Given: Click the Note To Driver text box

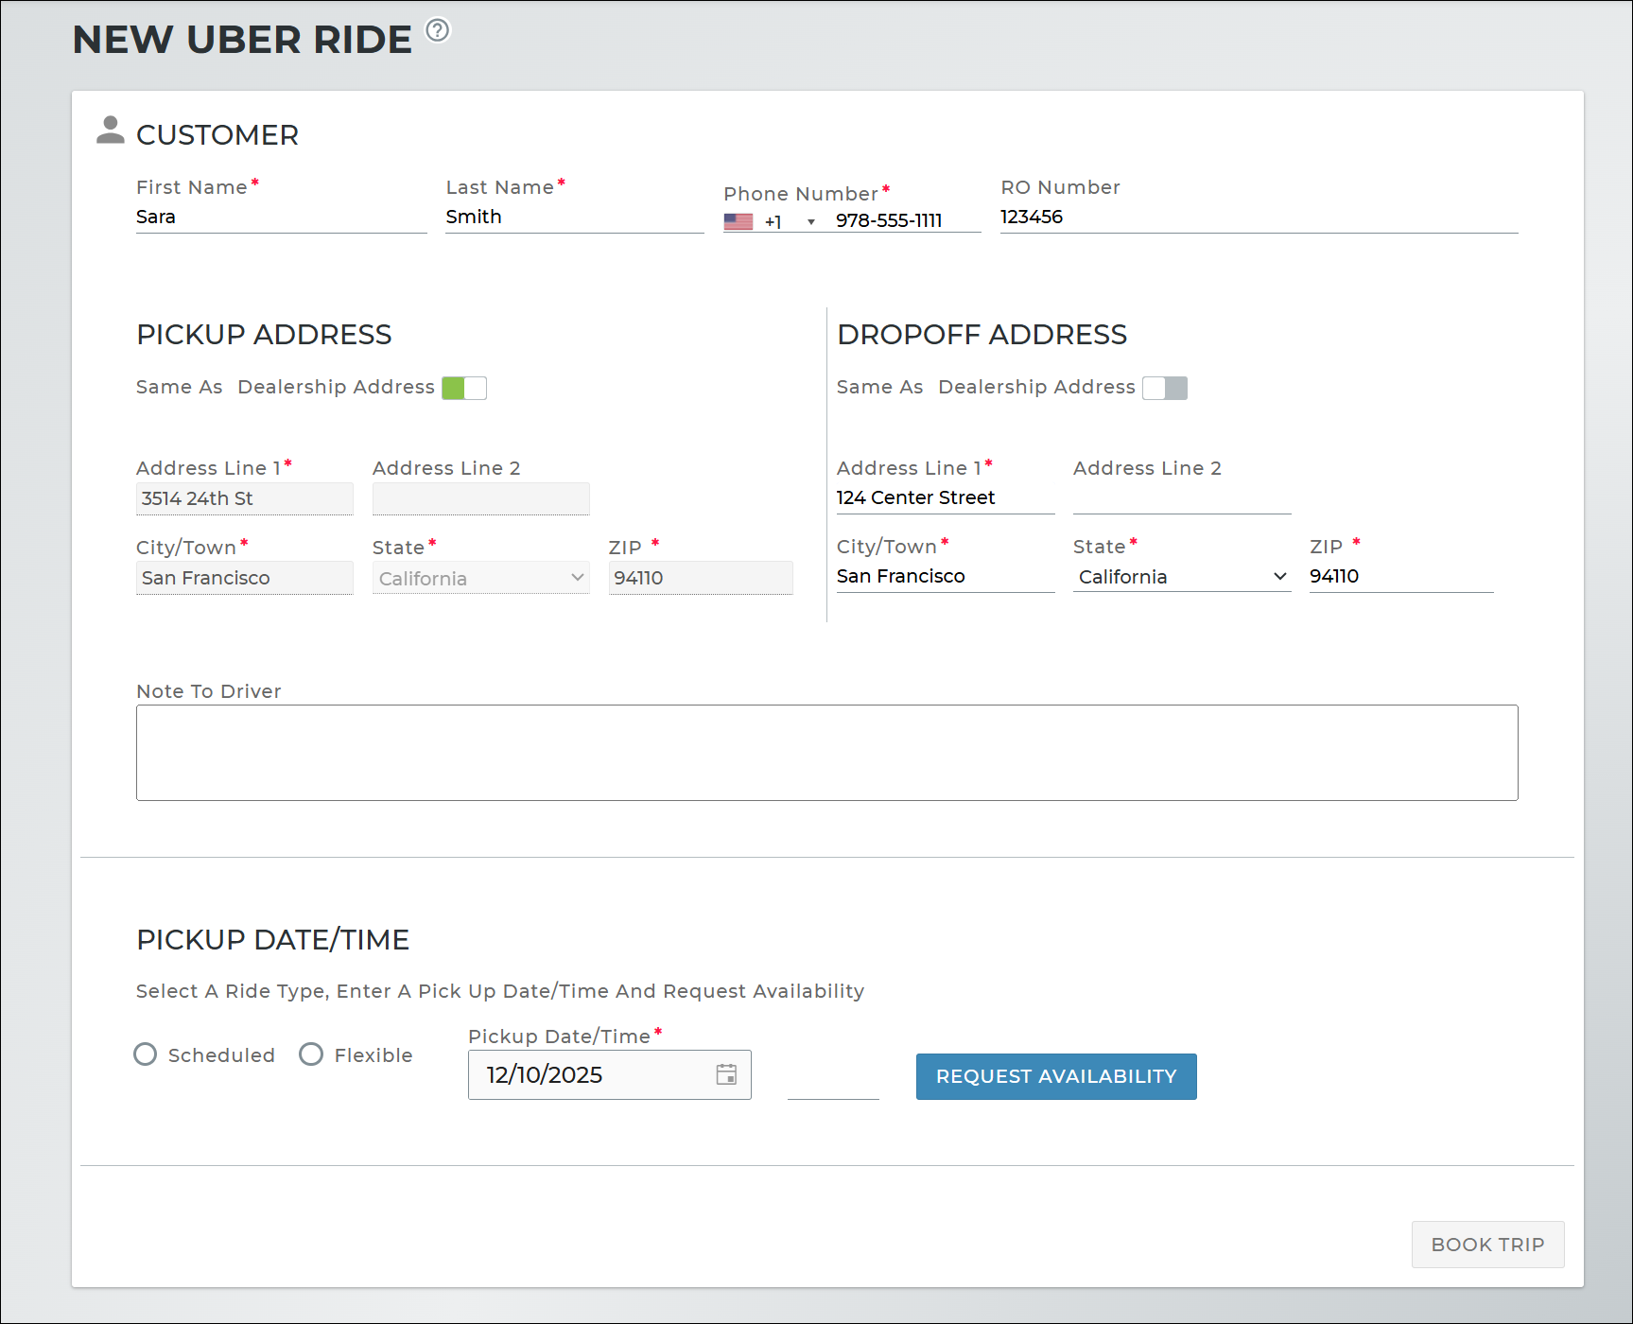Looking at the screenshot, I should coord(826,753).
